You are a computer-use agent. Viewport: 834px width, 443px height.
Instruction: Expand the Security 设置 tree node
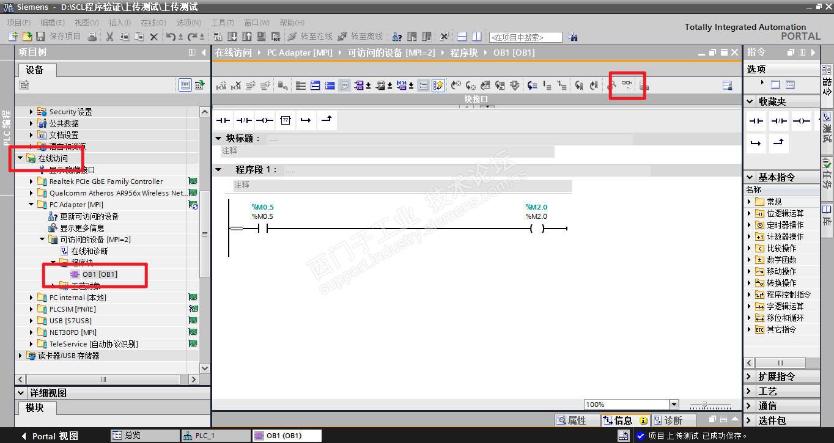coord(32,112)
